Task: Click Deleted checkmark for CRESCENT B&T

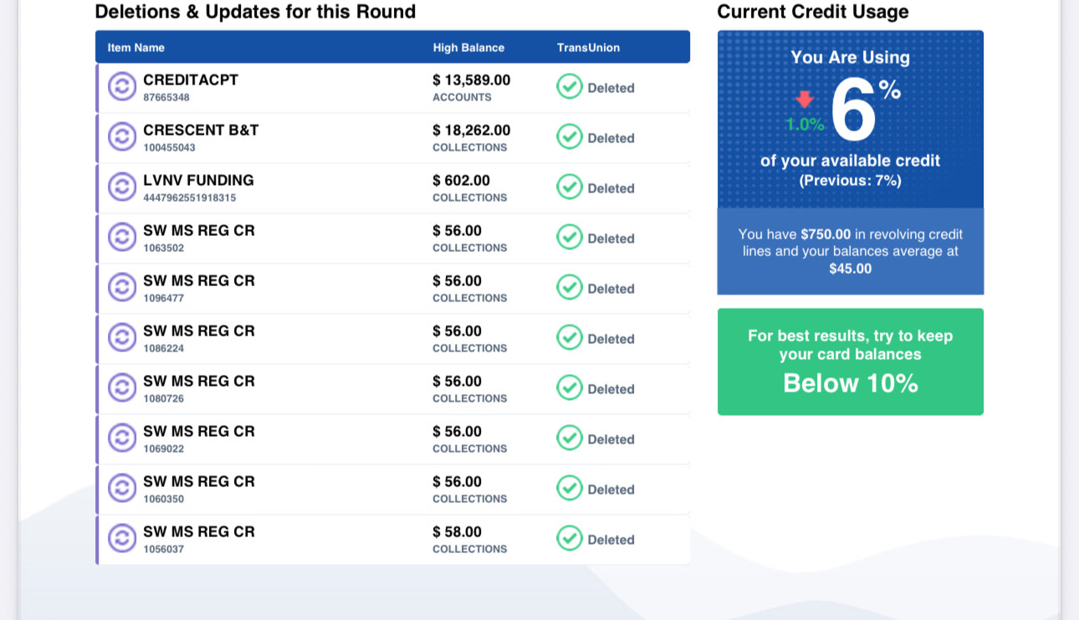Action: (x=570, y=136)
